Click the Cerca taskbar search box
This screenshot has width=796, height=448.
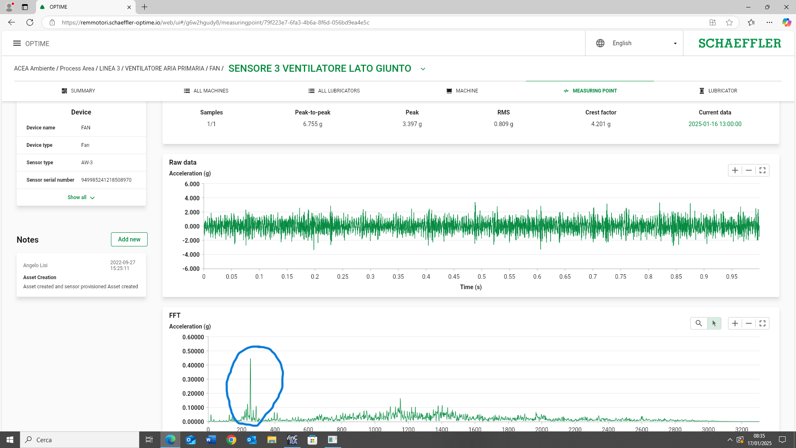click(80, 440)
